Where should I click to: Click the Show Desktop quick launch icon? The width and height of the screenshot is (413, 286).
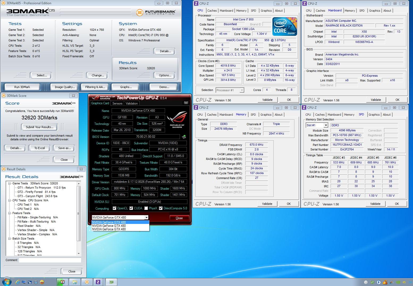click(24, 282)
